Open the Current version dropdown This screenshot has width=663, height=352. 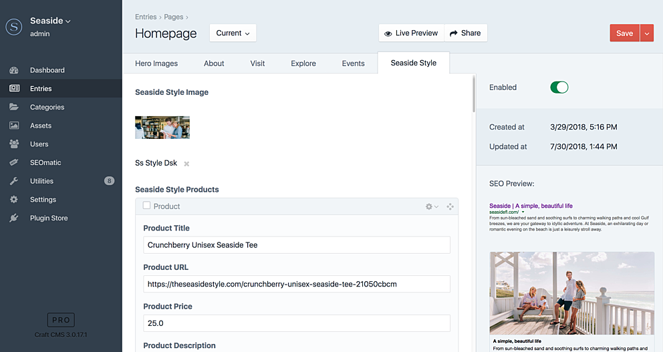(233, 33)
